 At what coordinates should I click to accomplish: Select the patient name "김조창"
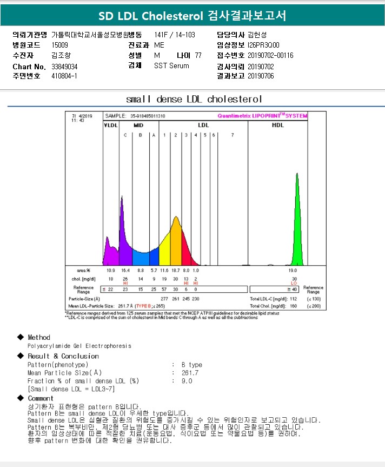[61, 55]
